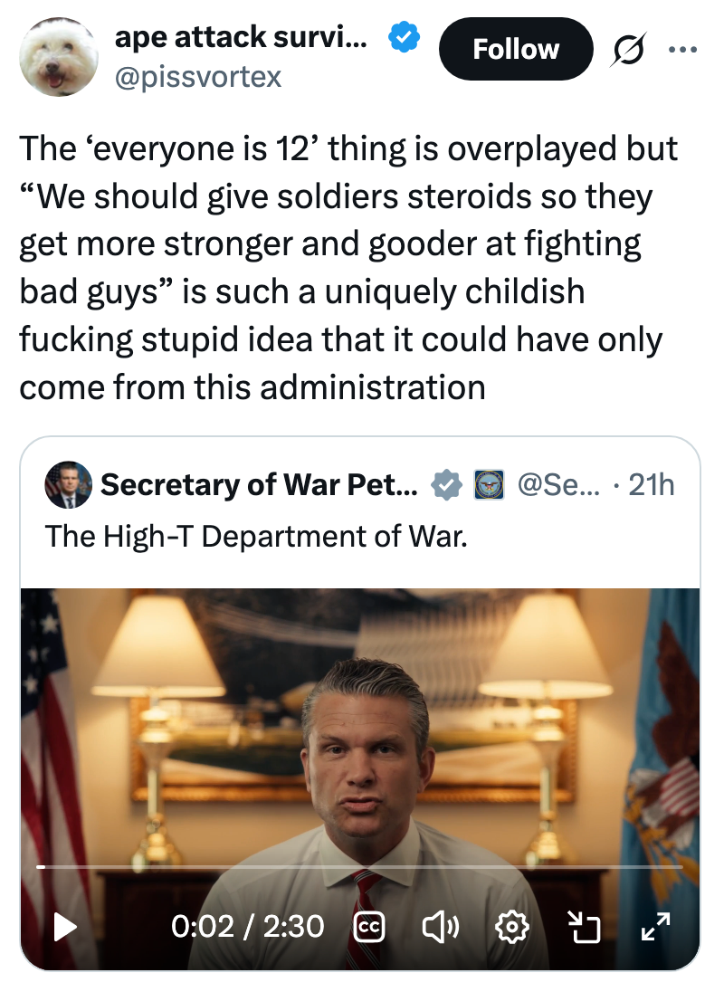Seek on the video progress bar

(360, 867)
